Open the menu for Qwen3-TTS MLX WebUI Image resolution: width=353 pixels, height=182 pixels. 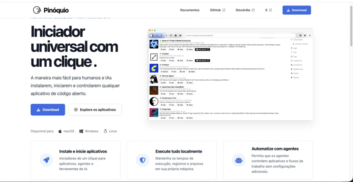pos(189,49)
